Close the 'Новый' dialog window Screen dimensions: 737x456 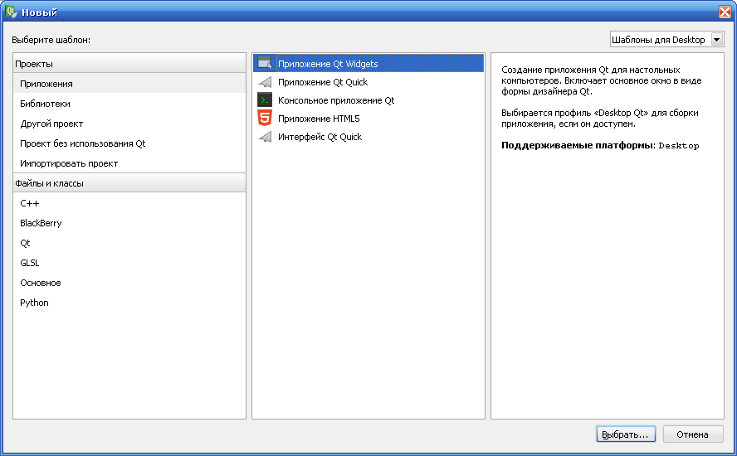click(x=725, y=12)
